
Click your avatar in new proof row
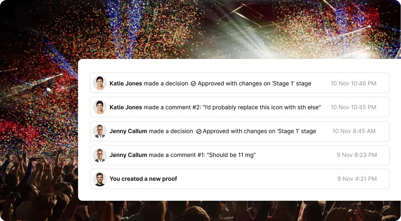point(100,179)
